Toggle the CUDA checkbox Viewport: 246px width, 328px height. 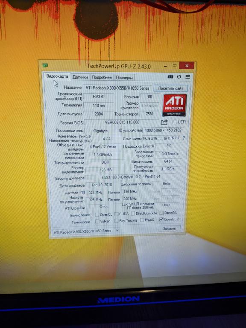click(x=116, y=214)
